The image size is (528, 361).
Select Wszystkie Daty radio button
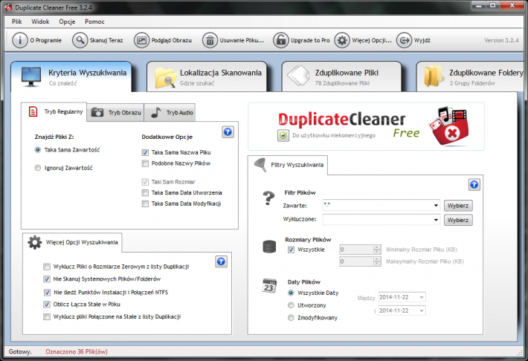(291, 293)
